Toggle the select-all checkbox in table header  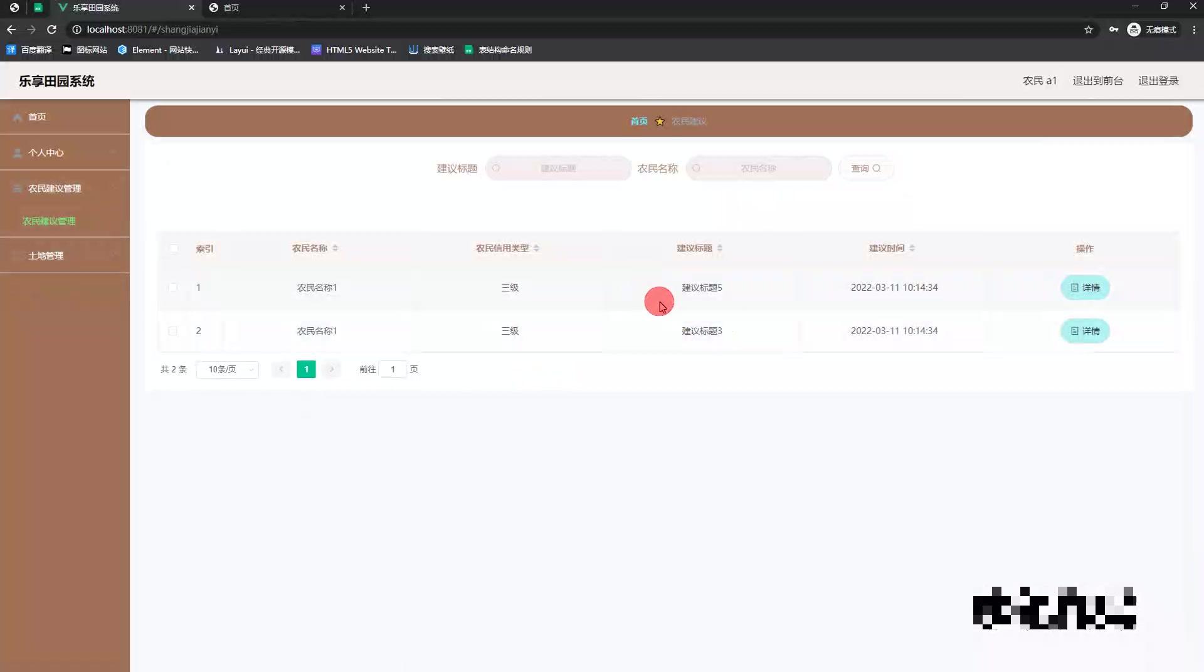174,249
